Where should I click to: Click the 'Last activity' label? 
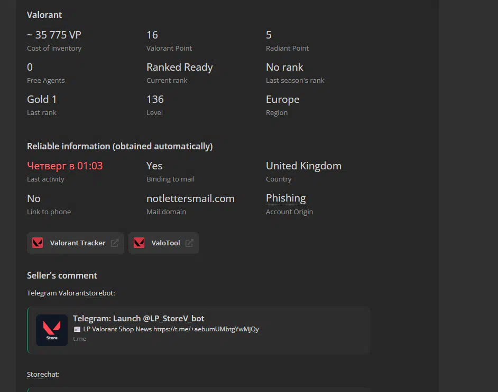(x=46, y=179)
